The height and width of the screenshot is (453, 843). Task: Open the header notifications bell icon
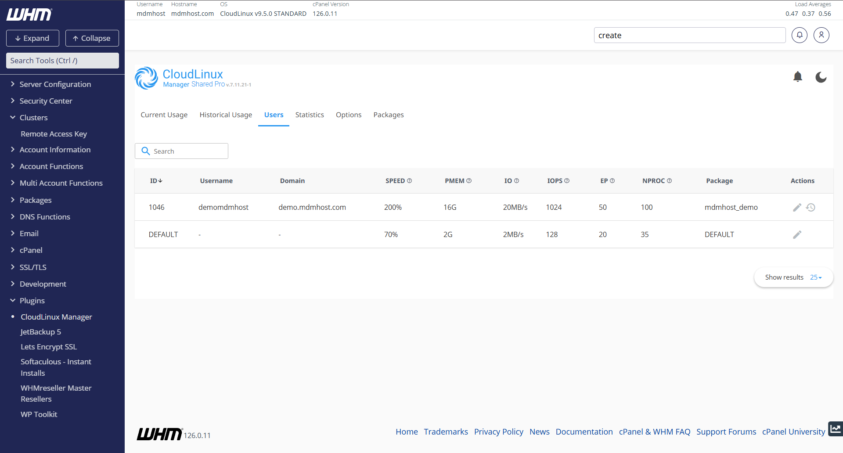pyautogui.click(x=800, y=35)
